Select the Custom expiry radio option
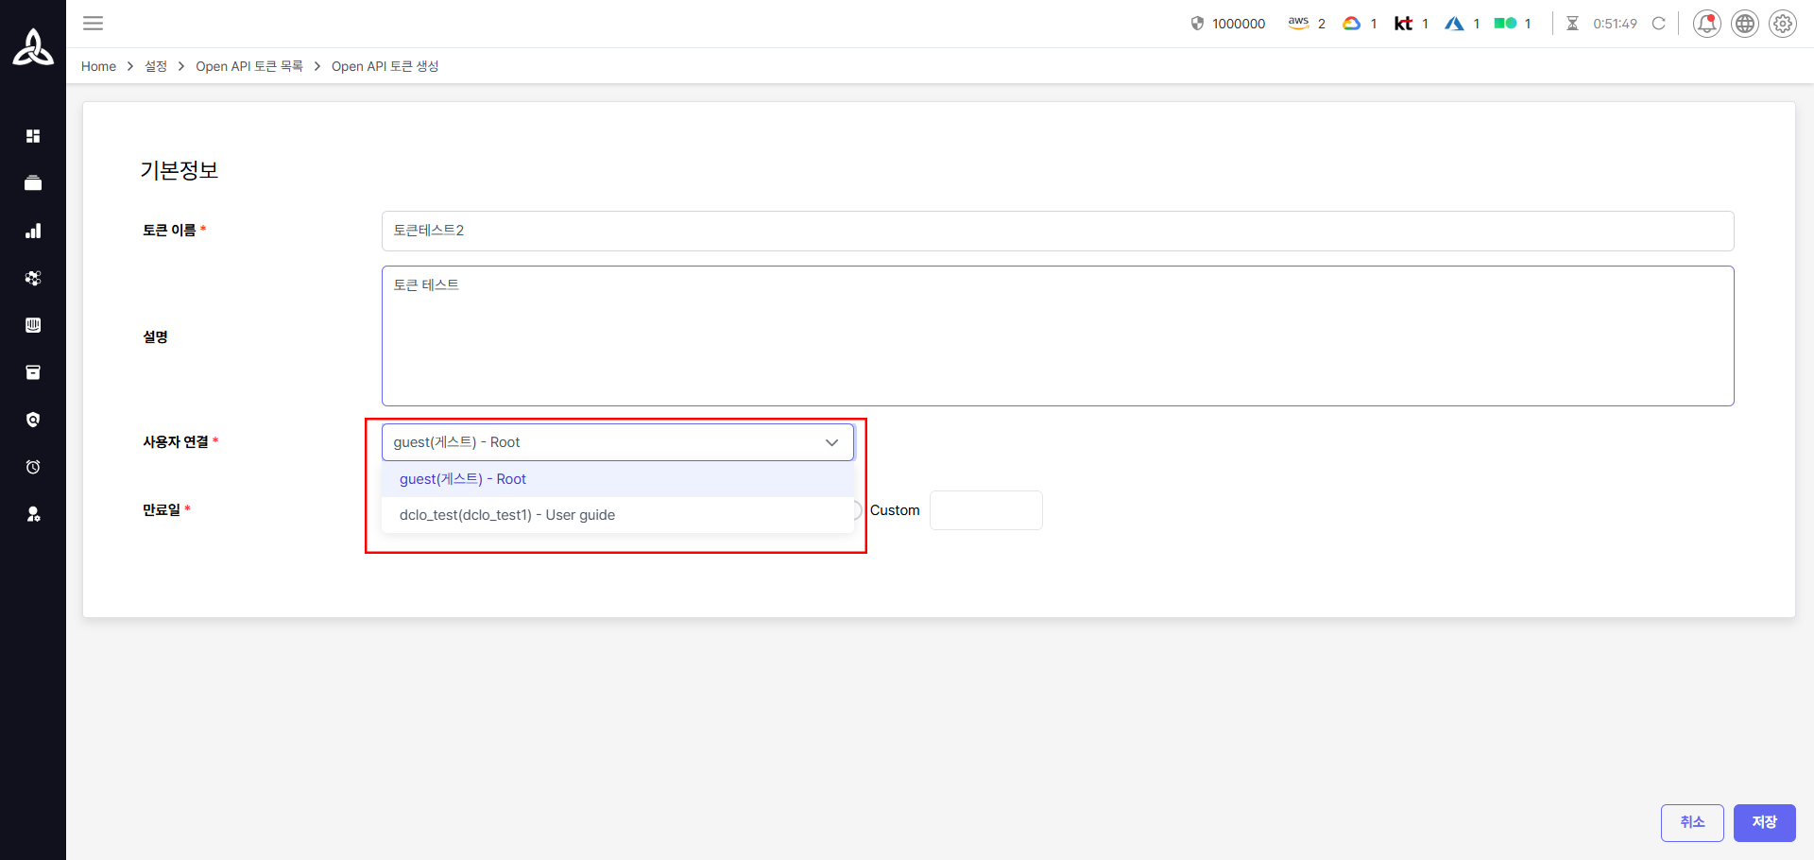This screenshot has width=1814, height=860. (858, 510)
